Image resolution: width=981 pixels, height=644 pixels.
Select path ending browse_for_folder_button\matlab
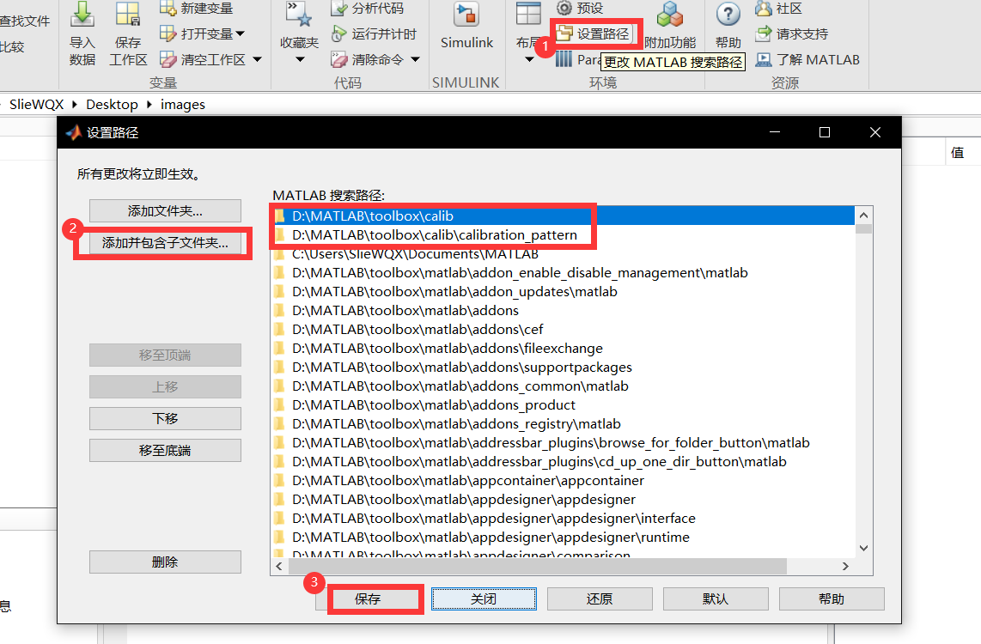[x=563, y=443]
